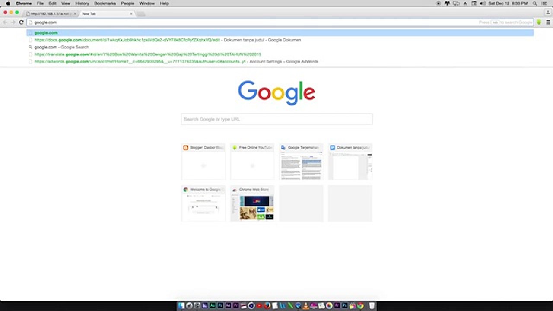Open the Dokumen tanpa judul thumbnail
This screenshot has width=553, height=311.
point(350,162)
